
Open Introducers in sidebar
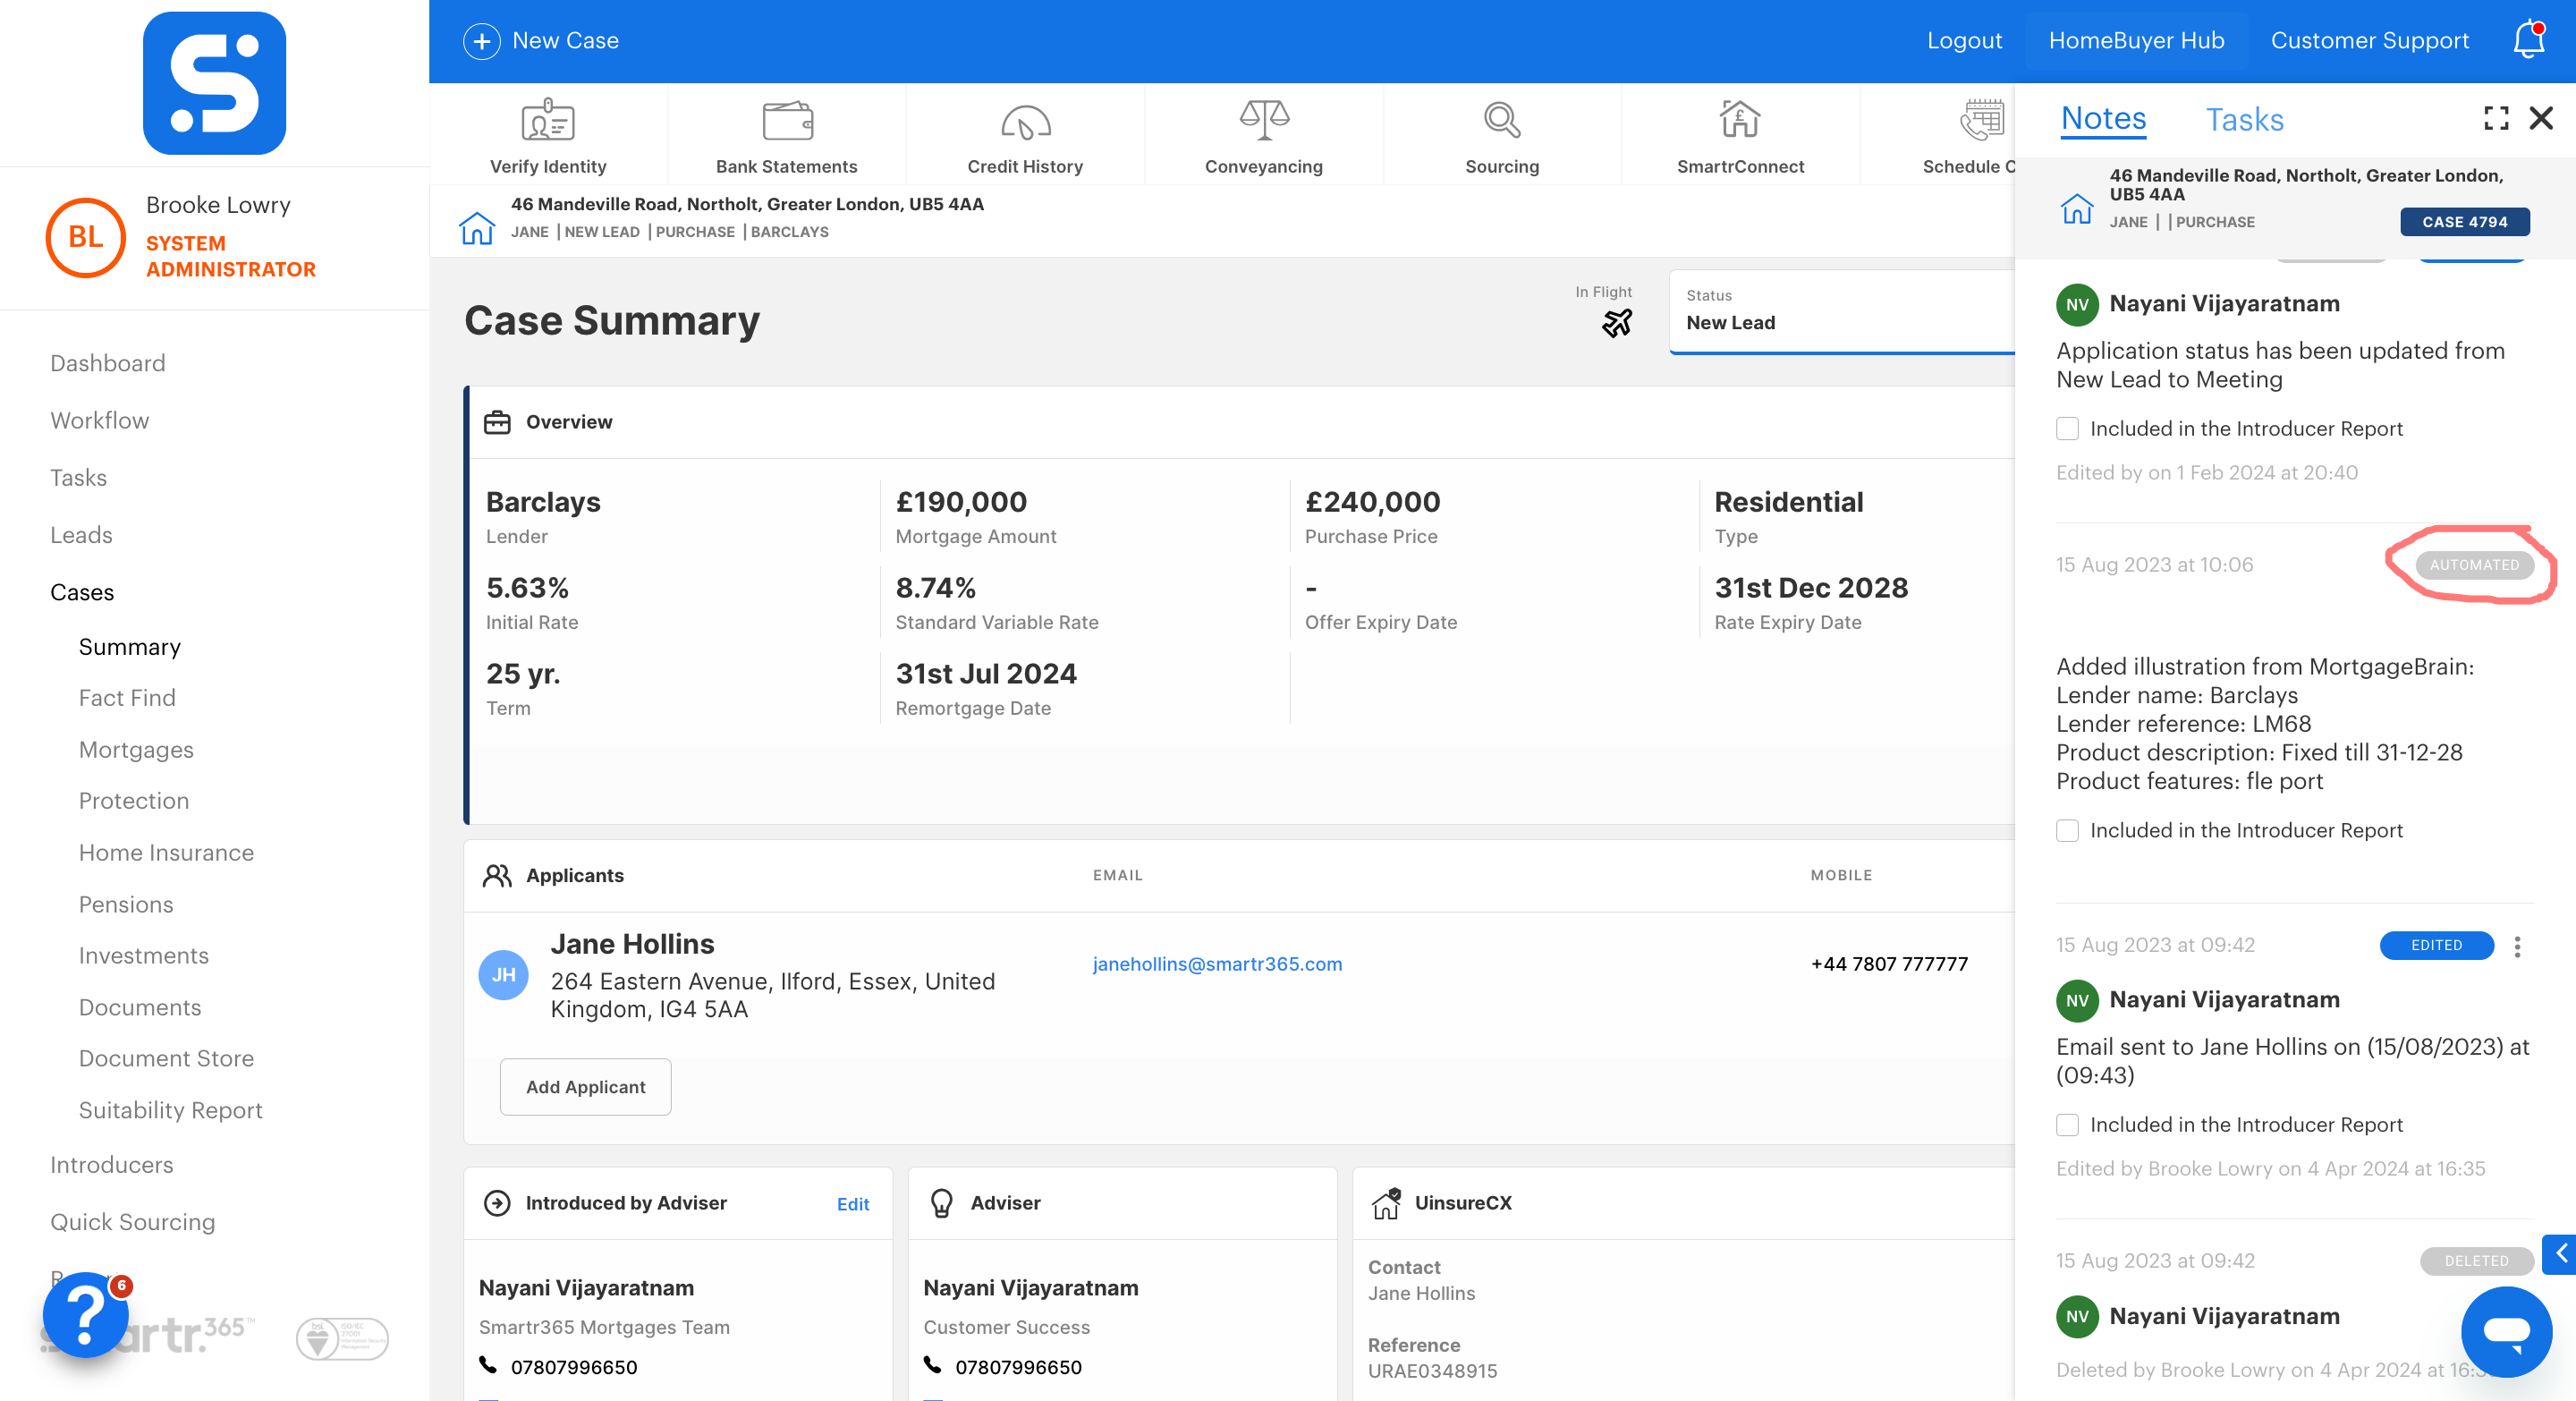[x=112, y=1165]
